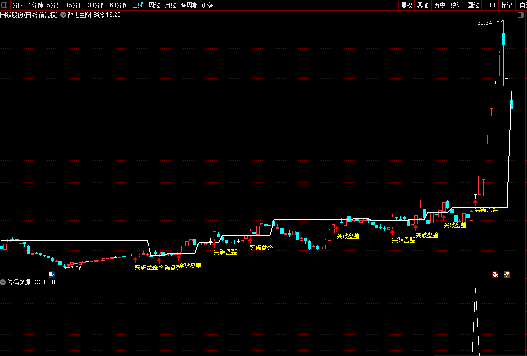
Task: Select the 30分钟 period tab
Action: pos(97,5)
